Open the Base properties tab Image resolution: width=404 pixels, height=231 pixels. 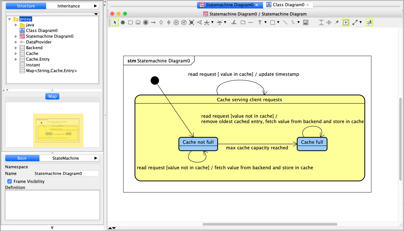[22, 158]
